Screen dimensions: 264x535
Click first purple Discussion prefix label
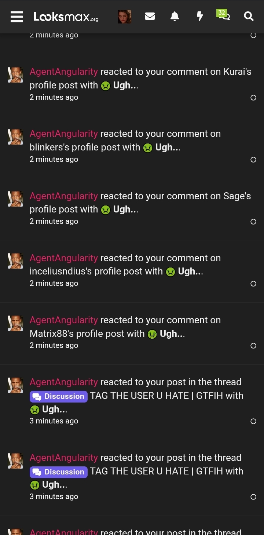(x=59, y=396)
